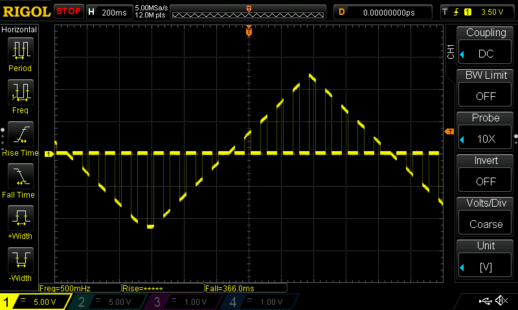Select the Freq measurement icon
Screen dimensions: 518x310
pos(21,92)
